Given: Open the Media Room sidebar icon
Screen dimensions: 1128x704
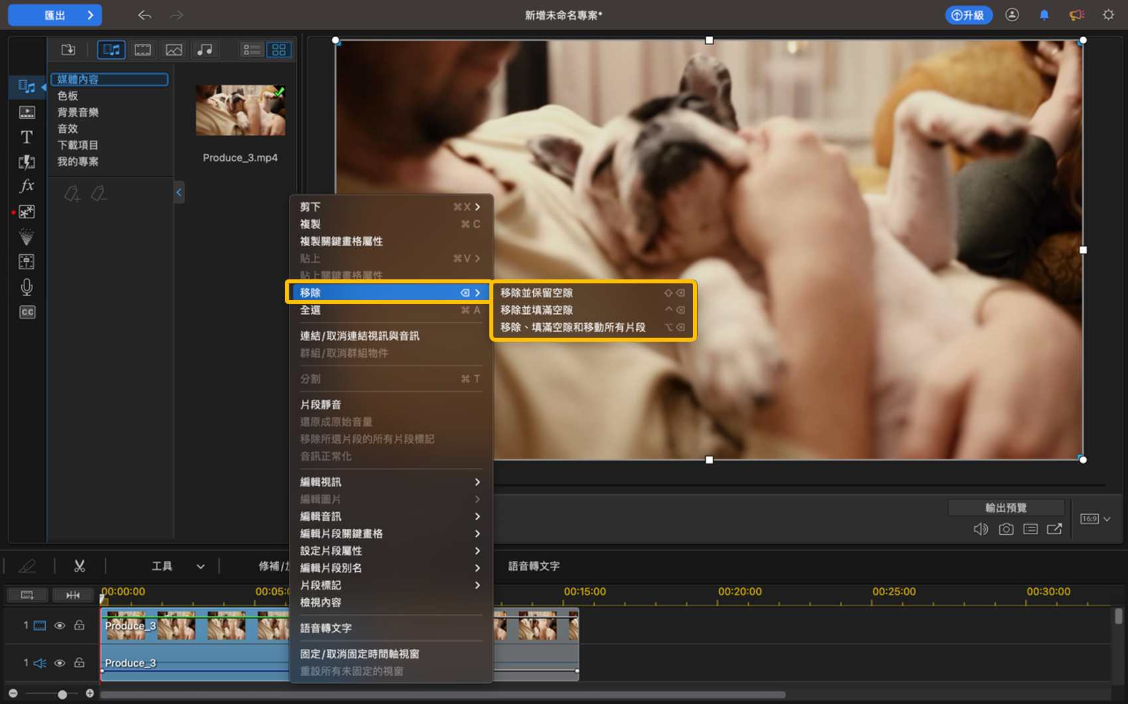Looking at the screenshot, I should click(27, 86).
